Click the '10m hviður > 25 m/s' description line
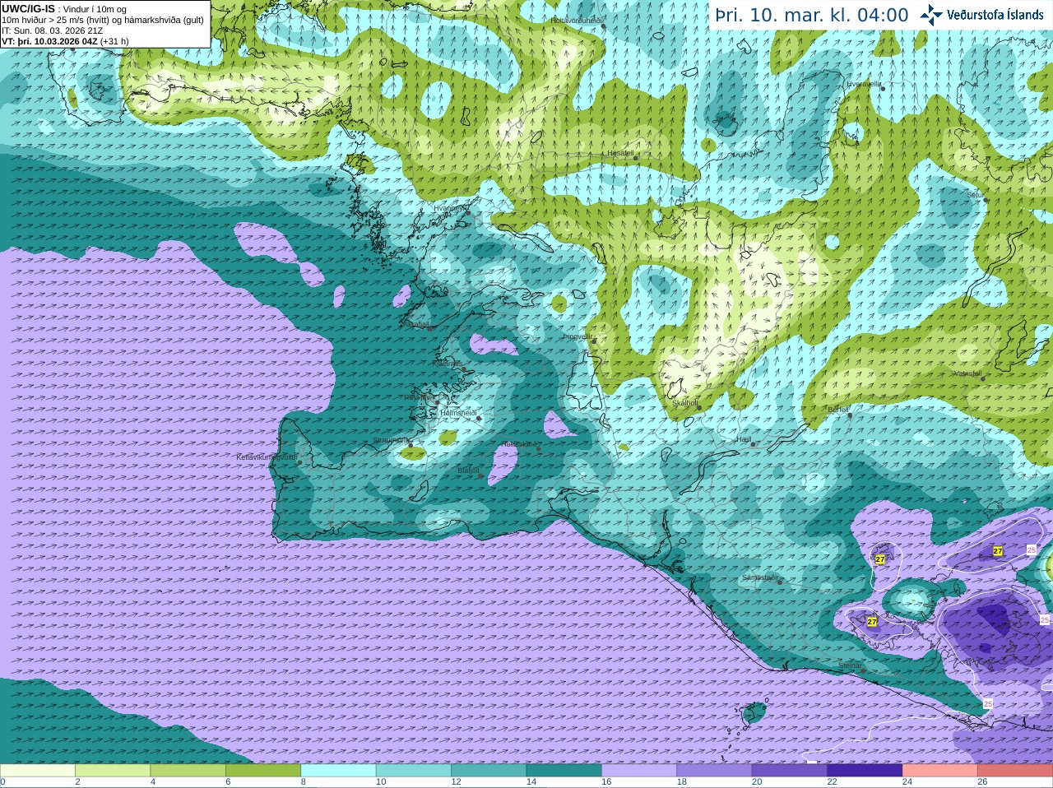The width and height of the screenshot is (1053, 788). click(103, 20)
